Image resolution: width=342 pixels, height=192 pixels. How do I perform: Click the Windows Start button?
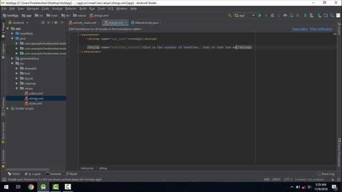[x=6, y=187]
